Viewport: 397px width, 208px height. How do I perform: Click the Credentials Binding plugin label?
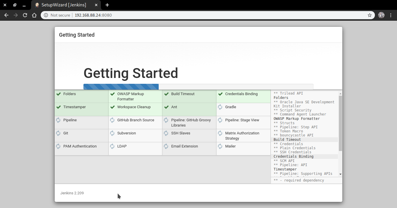242,94
